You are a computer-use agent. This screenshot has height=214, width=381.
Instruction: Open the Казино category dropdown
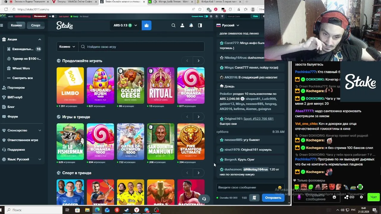coord(67,47)
